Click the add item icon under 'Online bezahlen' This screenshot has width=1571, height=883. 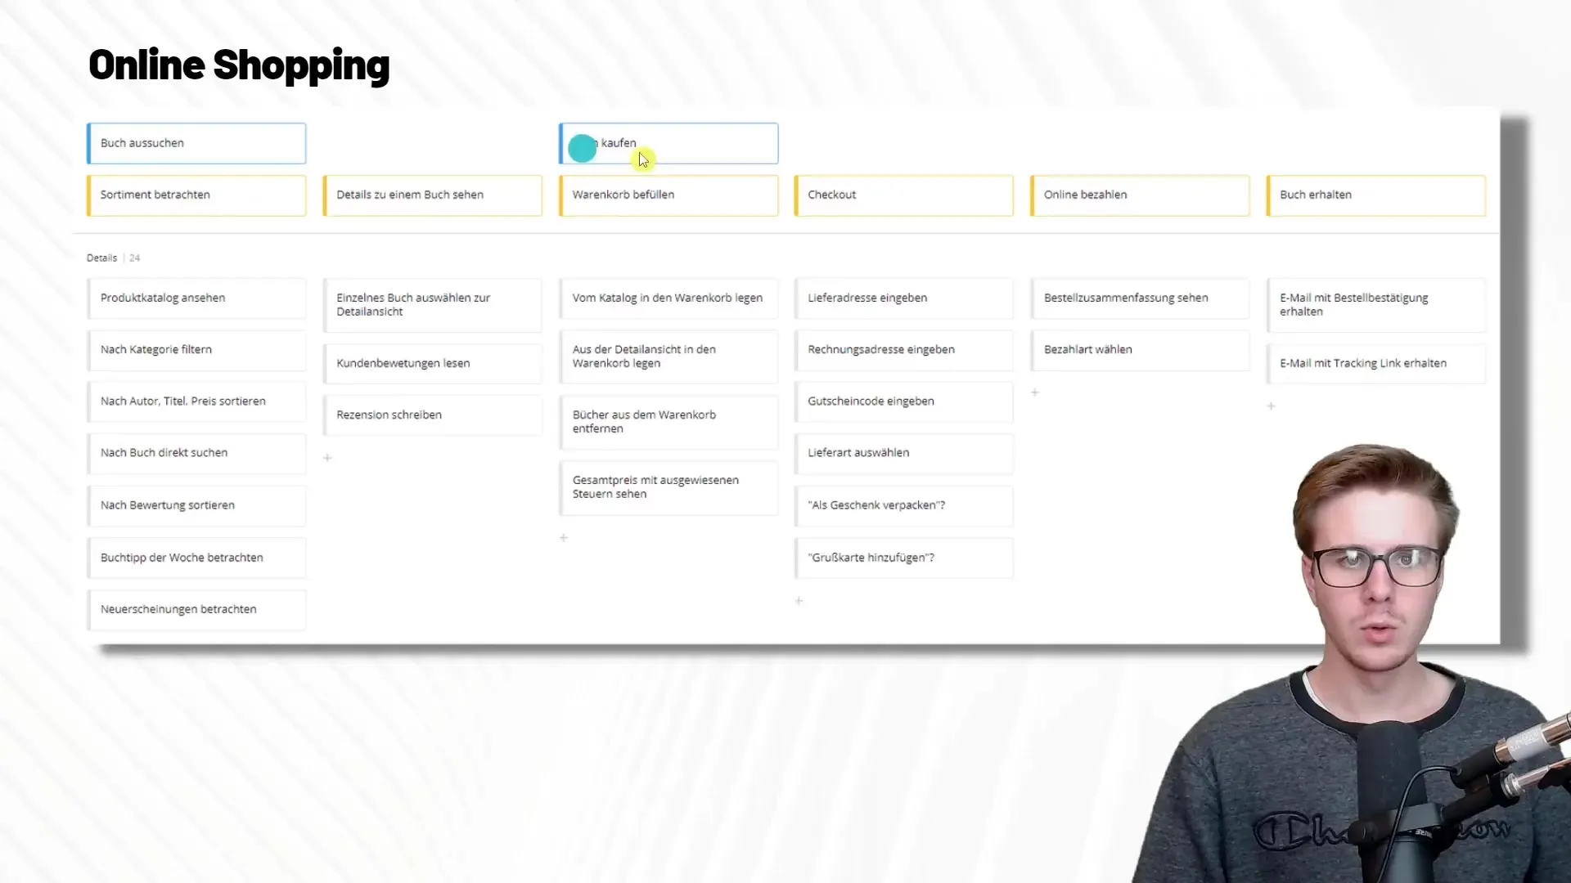click(x=1035, y=388)
